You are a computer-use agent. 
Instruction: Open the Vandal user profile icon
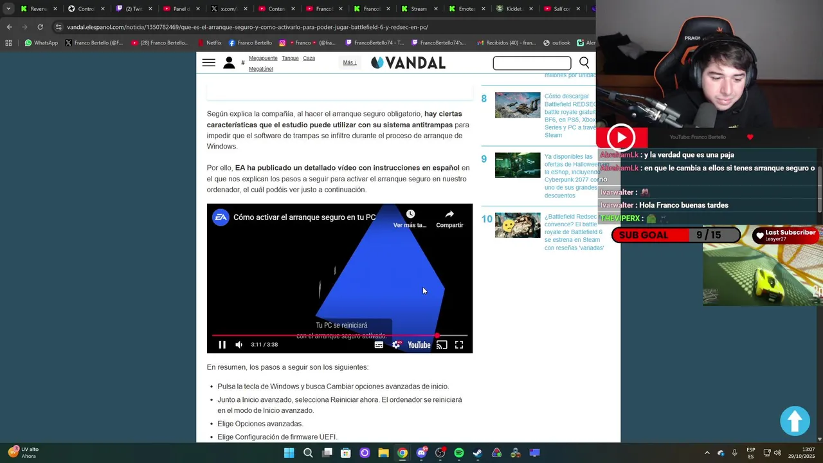(229, 62)
